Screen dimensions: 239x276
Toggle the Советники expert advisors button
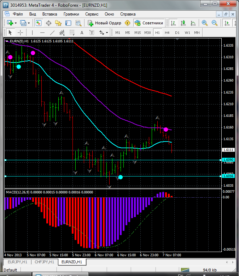tap(149, 23)
